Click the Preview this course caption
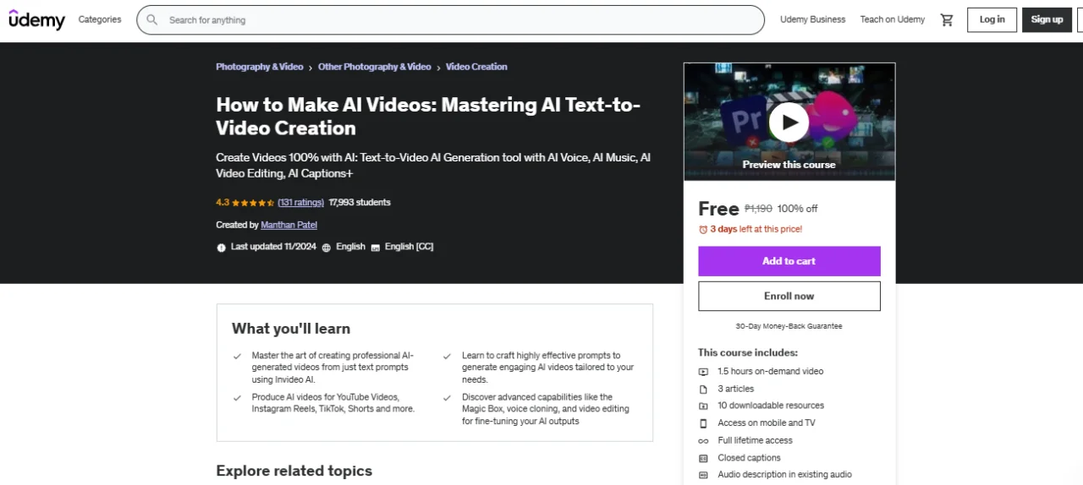This screenshot has width=1083, height=485. coord(789,165)
